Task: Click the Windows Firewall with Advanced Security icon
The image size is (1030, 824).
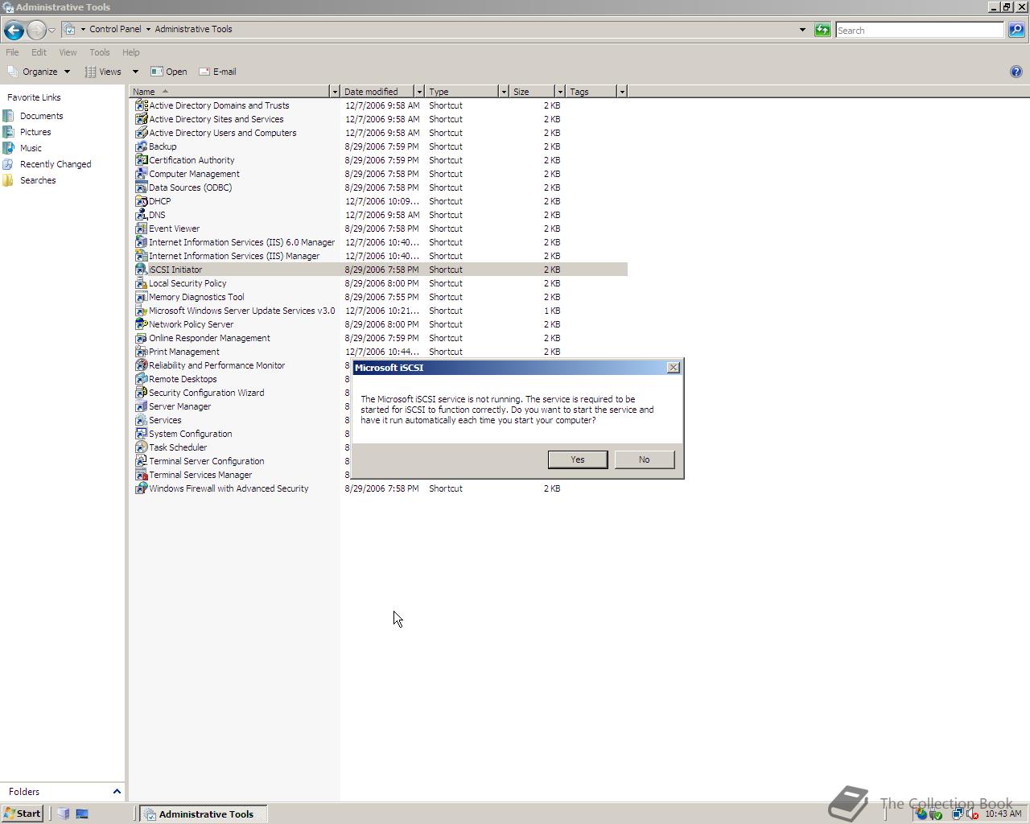Action: pos(141,488)
